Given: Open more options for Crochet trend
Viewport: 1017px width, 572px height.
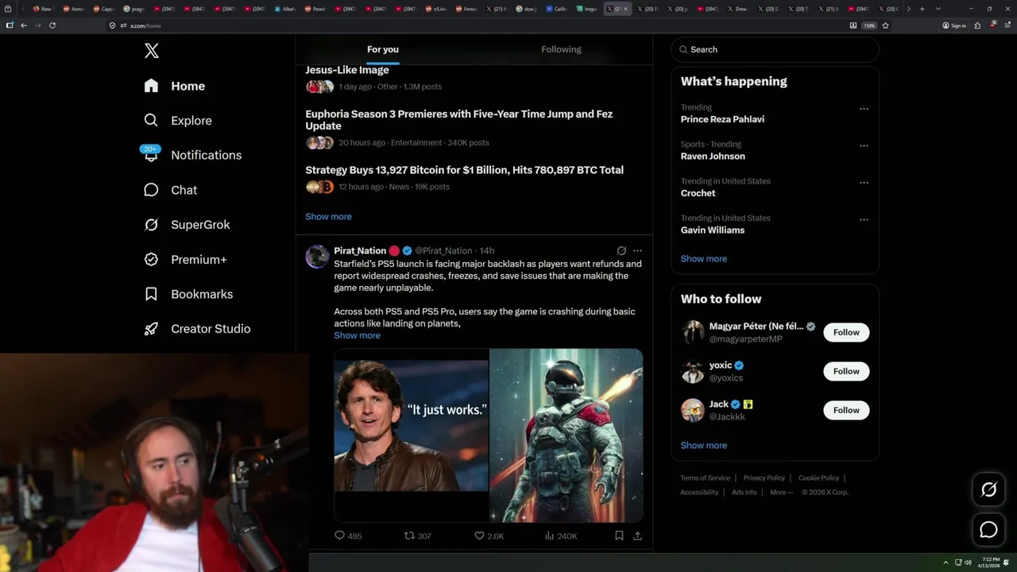Looking at the screenshot, I should [x=864, y=183].
